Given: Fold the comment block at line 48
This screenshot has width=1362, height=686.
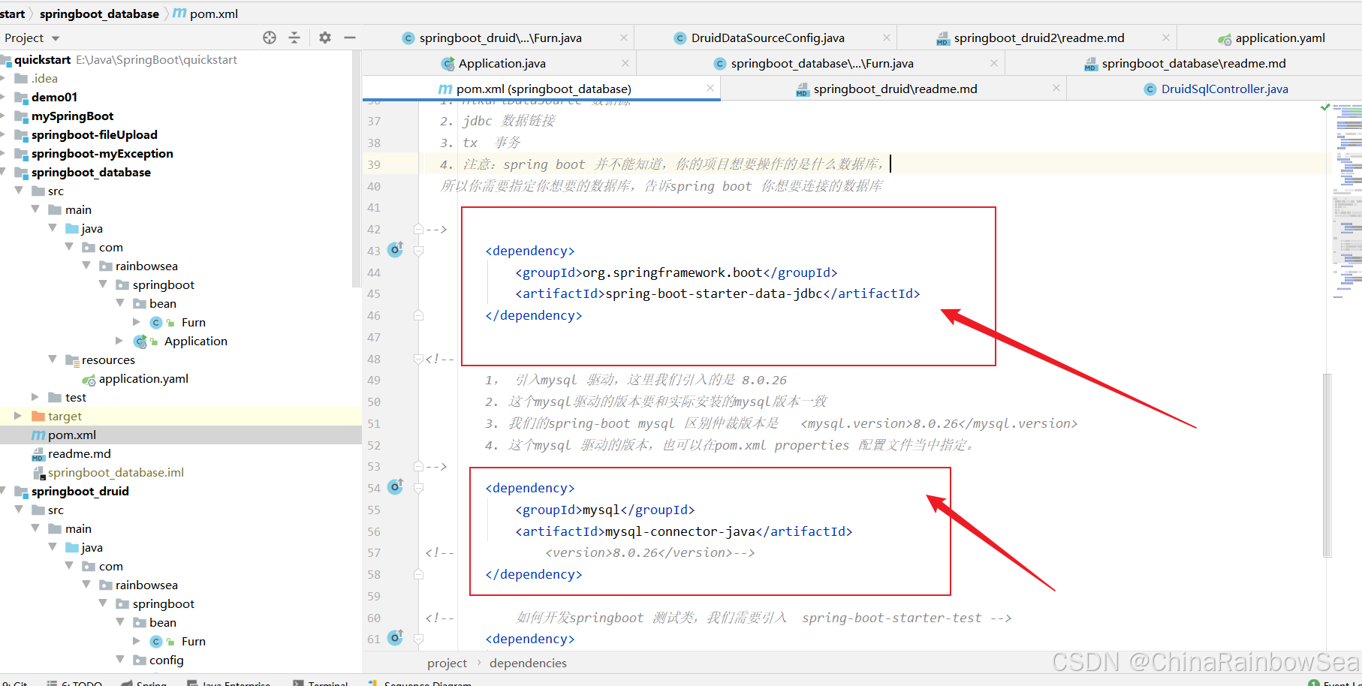Looking at the screenshot, I should click(419, 359).
